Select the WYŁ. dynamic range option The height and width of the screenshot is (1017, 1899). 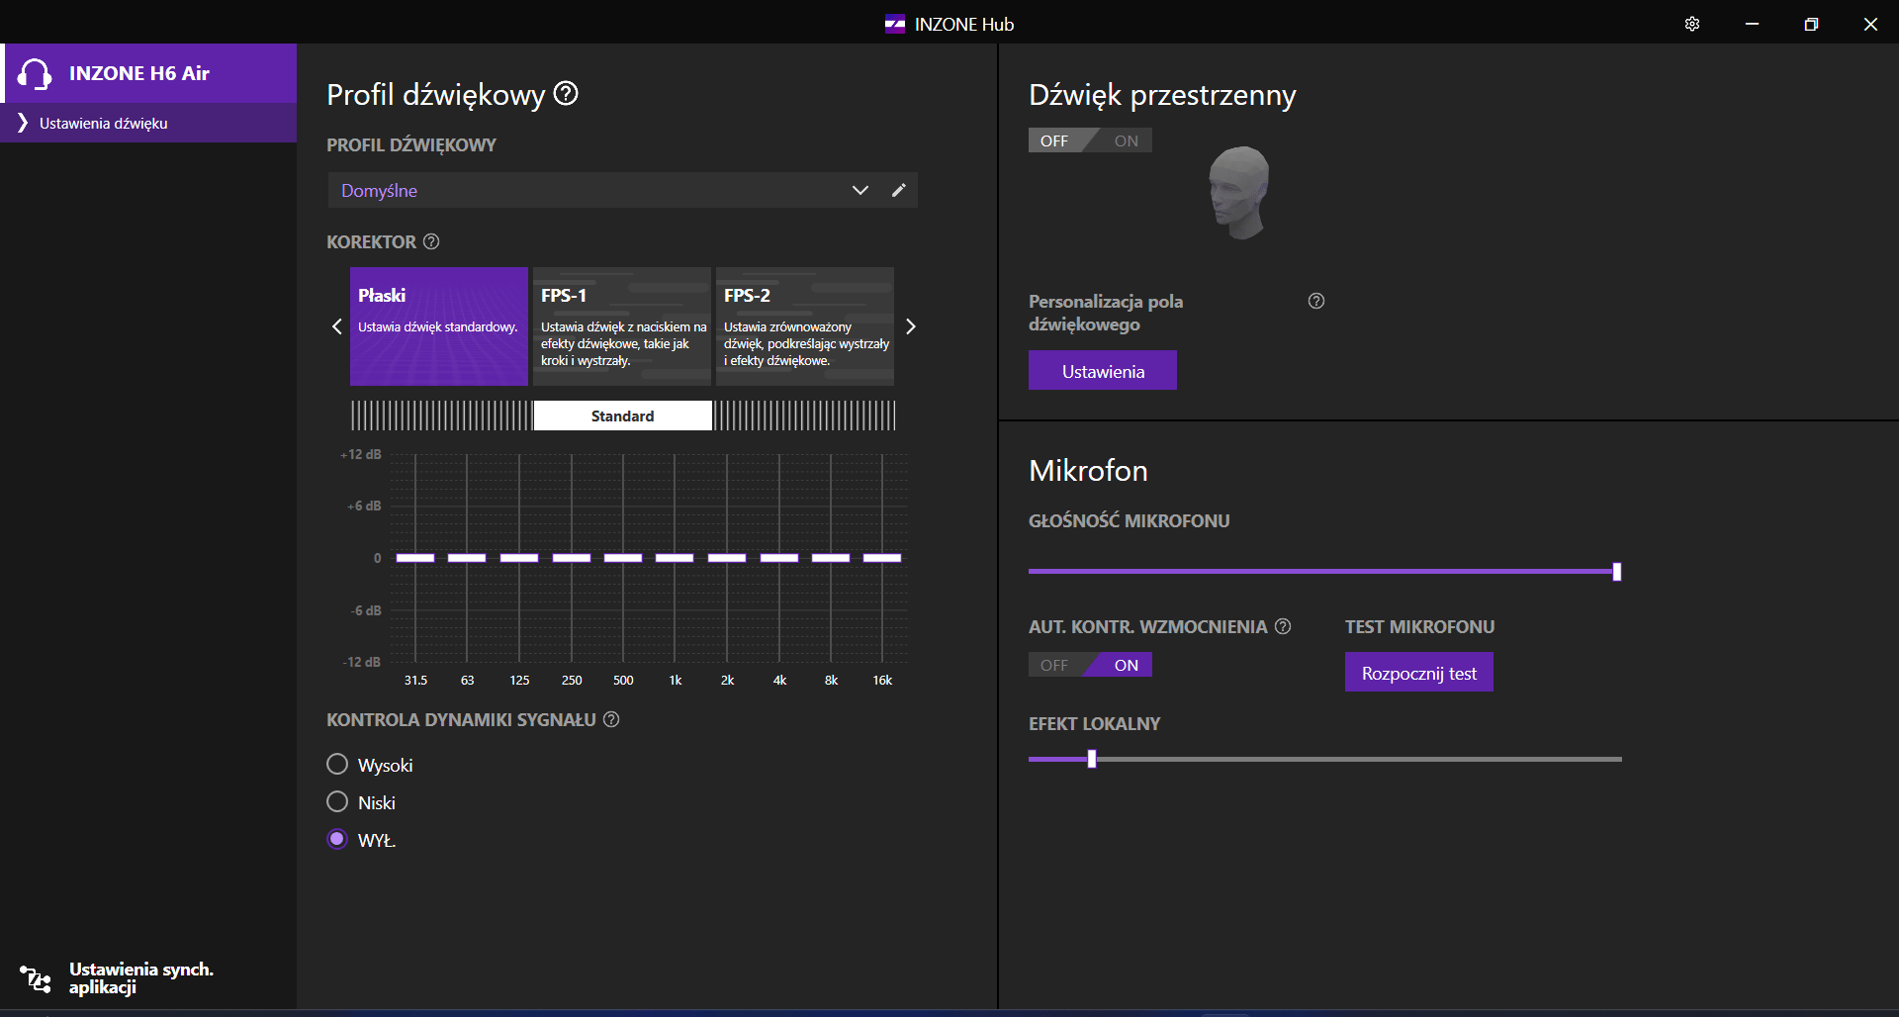(x=337, y=839)
